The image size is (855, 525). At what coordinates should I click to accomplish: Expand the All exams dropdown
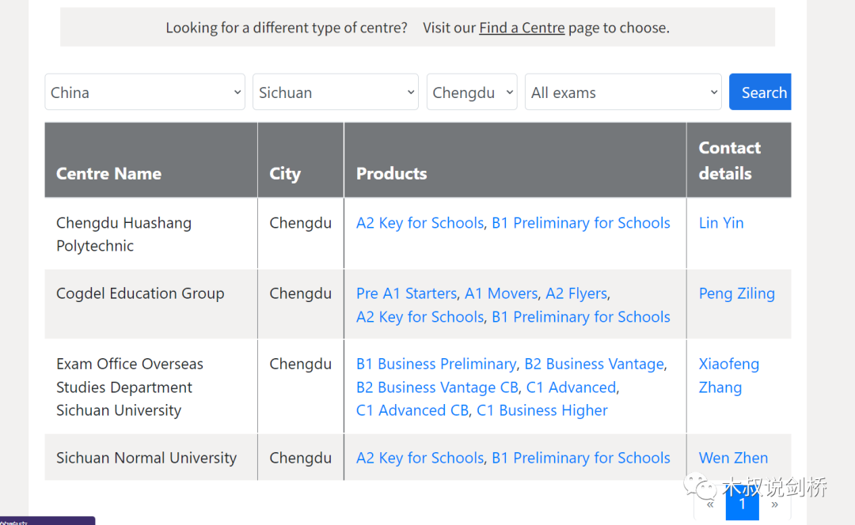[622, 93]
